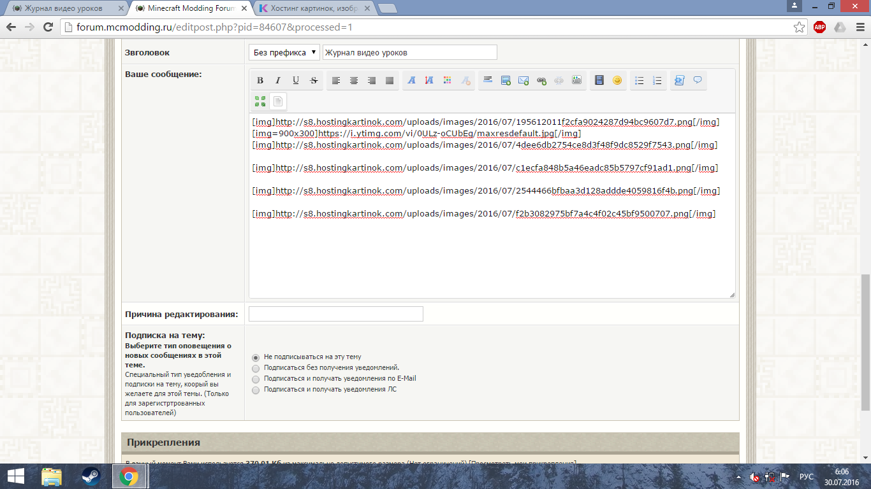871x489 pixels.
Task: Open Chrome user profile button
Action: [794, 5]
